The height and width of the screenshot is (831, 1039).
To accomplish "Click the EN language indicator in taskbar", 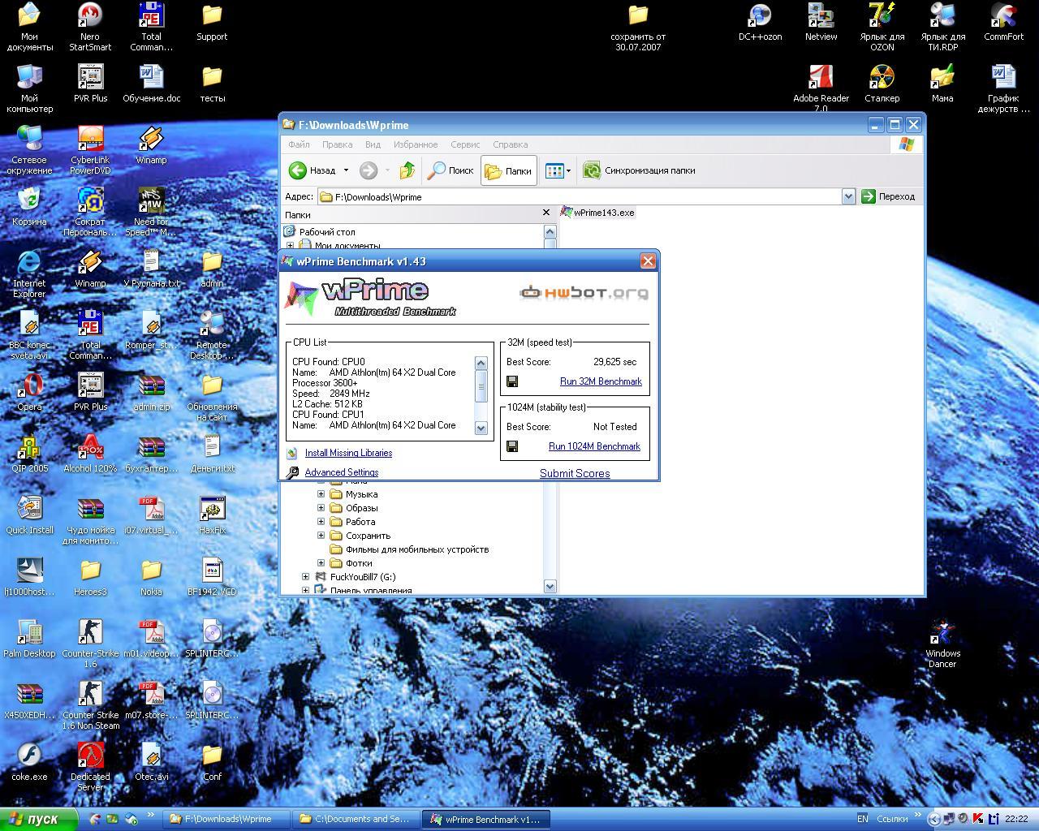I will [863, 819].
